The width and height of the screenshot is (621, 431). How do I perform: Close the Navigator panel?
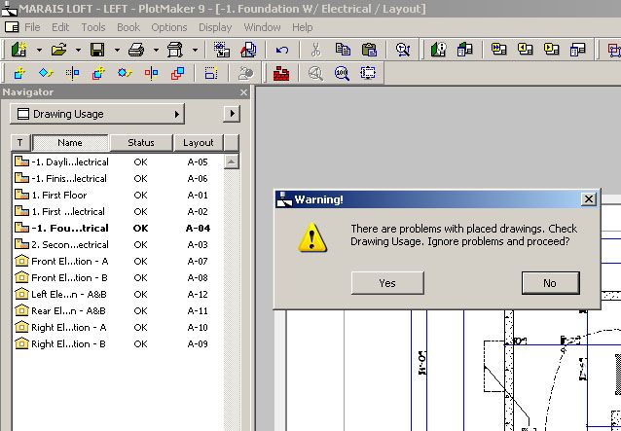[243, 92]
